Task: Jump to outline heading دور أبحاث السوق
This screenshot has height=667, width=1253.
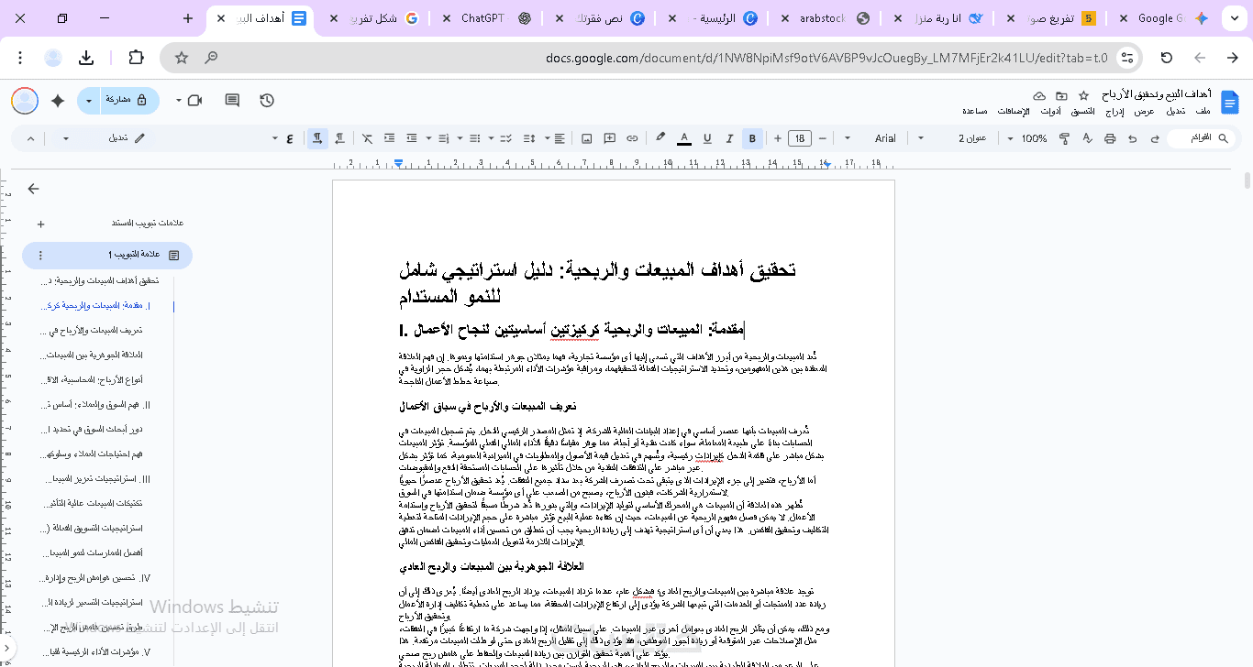Action: [x=94, y=429]
